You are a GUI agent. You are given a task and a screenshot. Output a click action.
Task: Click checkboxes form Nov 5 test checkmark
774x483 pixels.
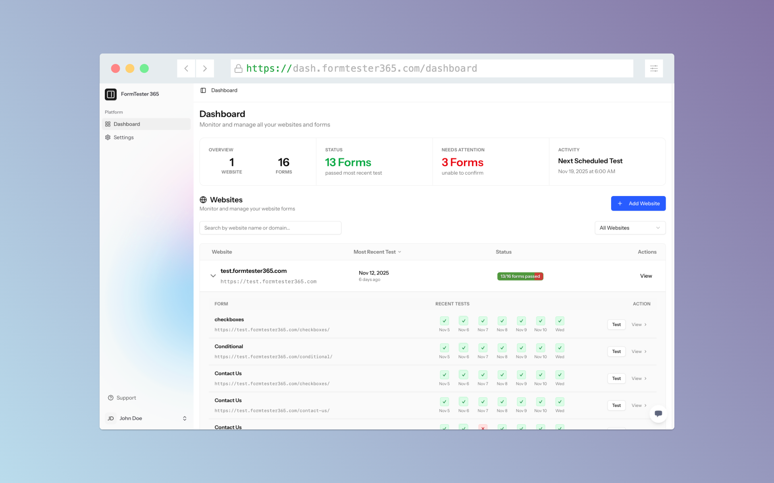pos(444,321)
